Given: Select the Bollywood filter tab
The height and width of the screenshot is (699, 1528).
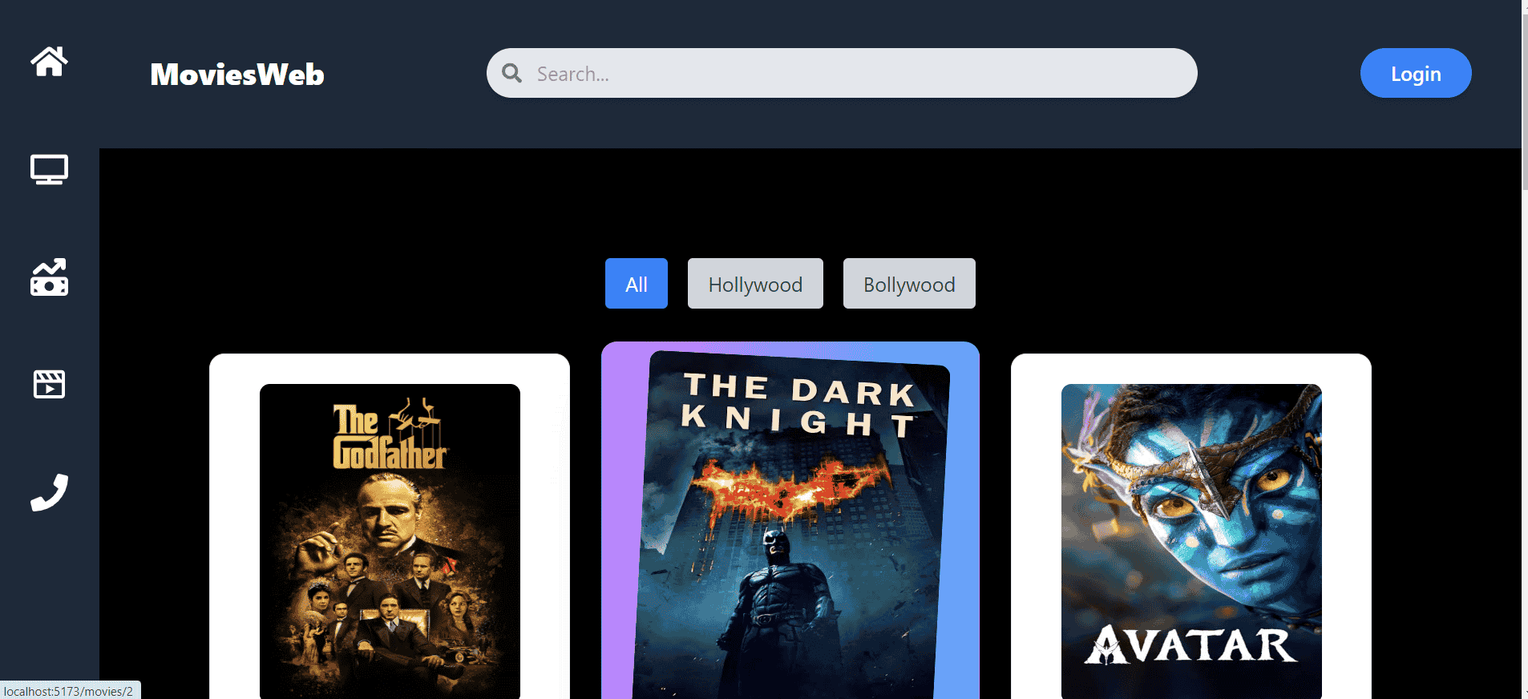Looking at the screenshot, I should click(x=909, y=284).
